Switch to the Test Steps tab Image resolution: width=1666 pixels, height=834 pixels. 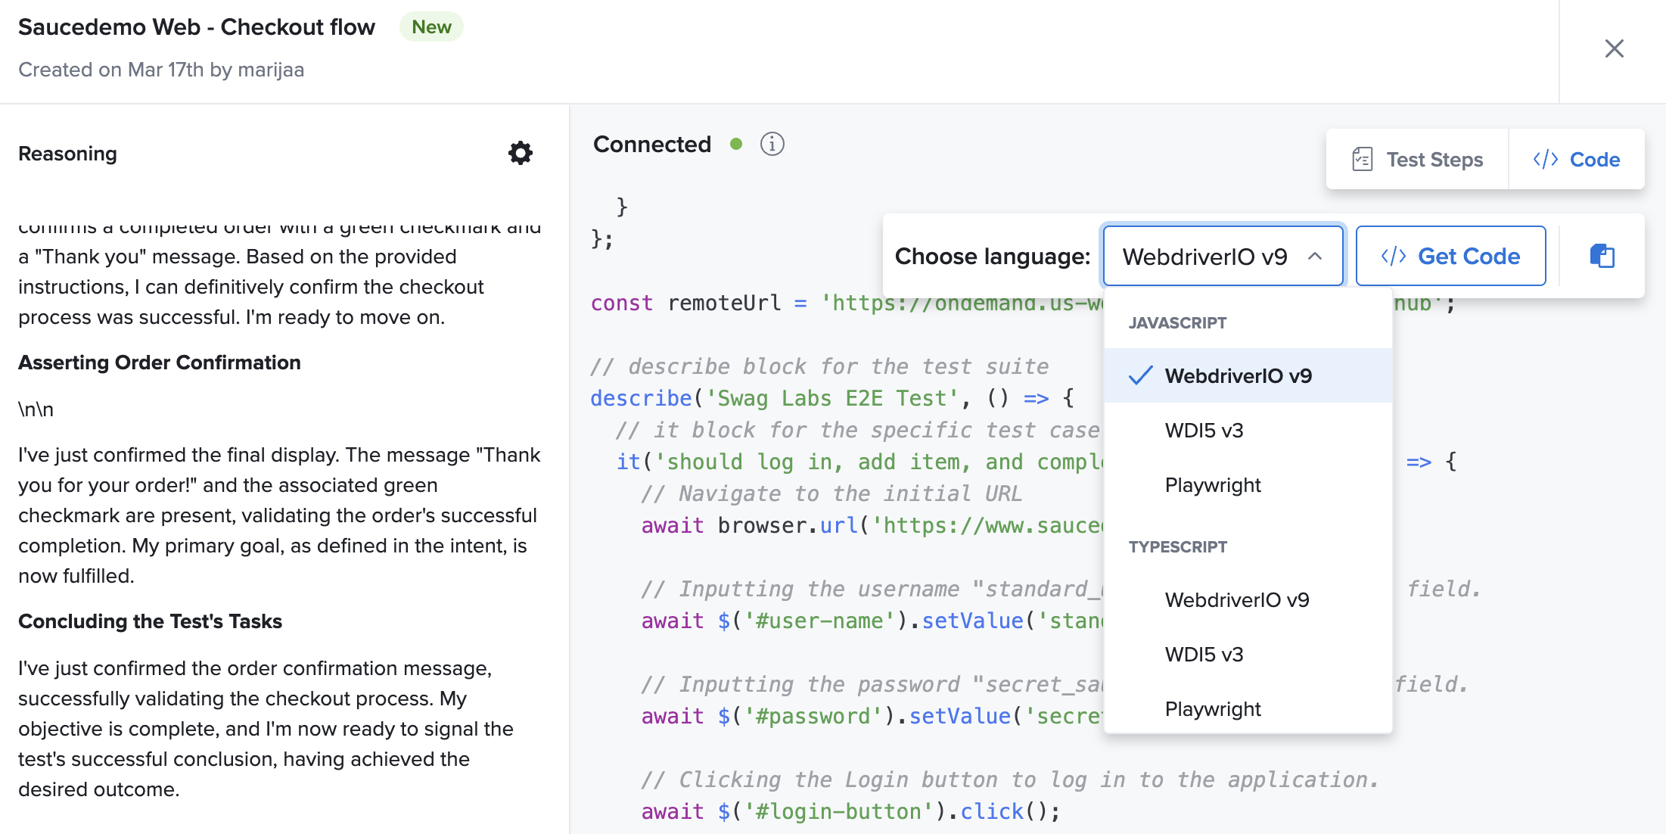click(1417, 160)
